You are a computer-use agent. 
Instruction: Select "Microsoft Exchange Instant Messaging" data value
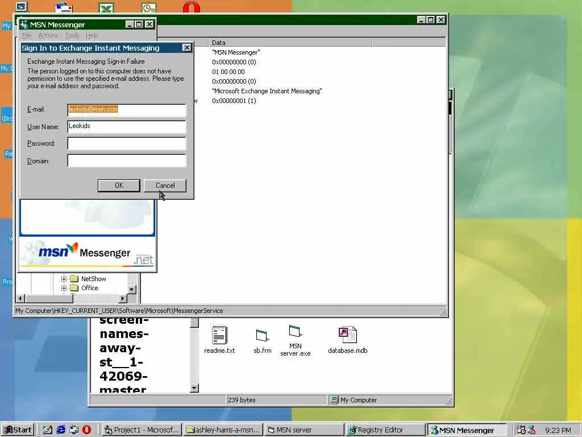coord(267,91)
